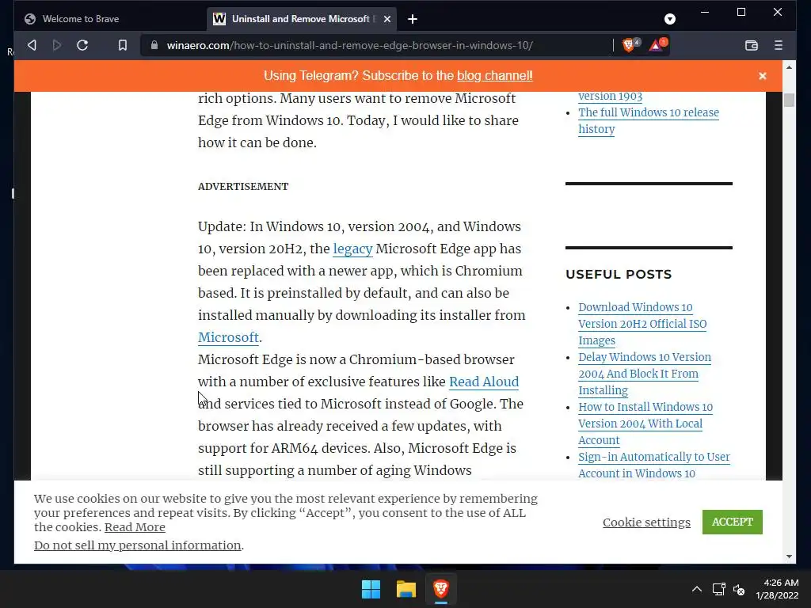Click the tab search dropdown circle
This screenshot has height=608, width=811.
670,19
